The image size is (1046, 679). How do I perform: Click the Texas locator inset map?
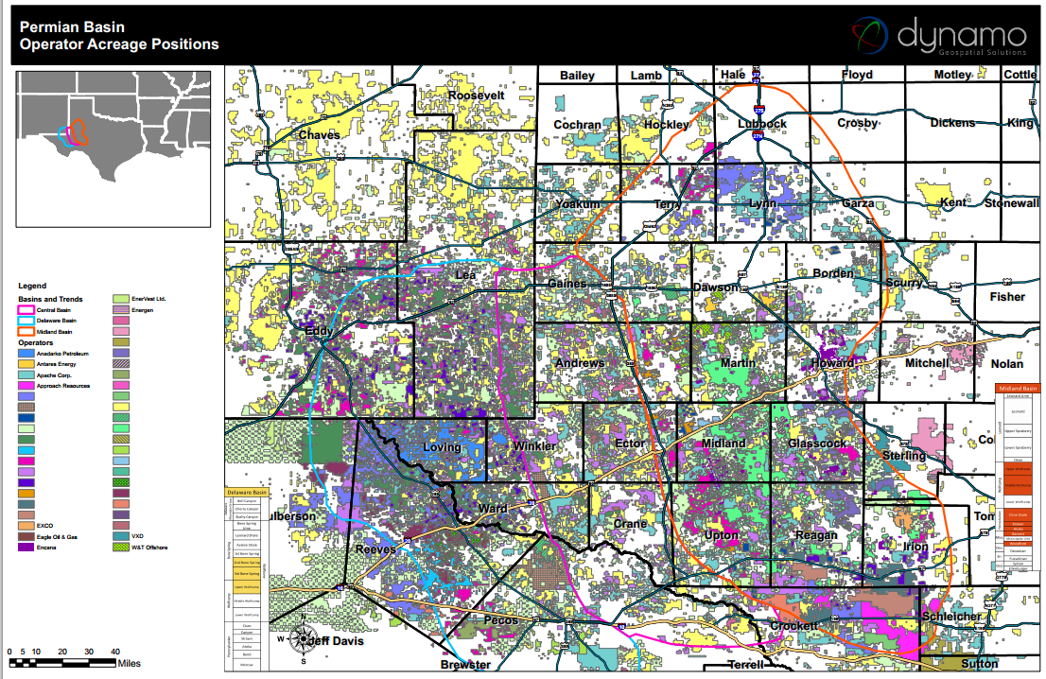[113, 149]
